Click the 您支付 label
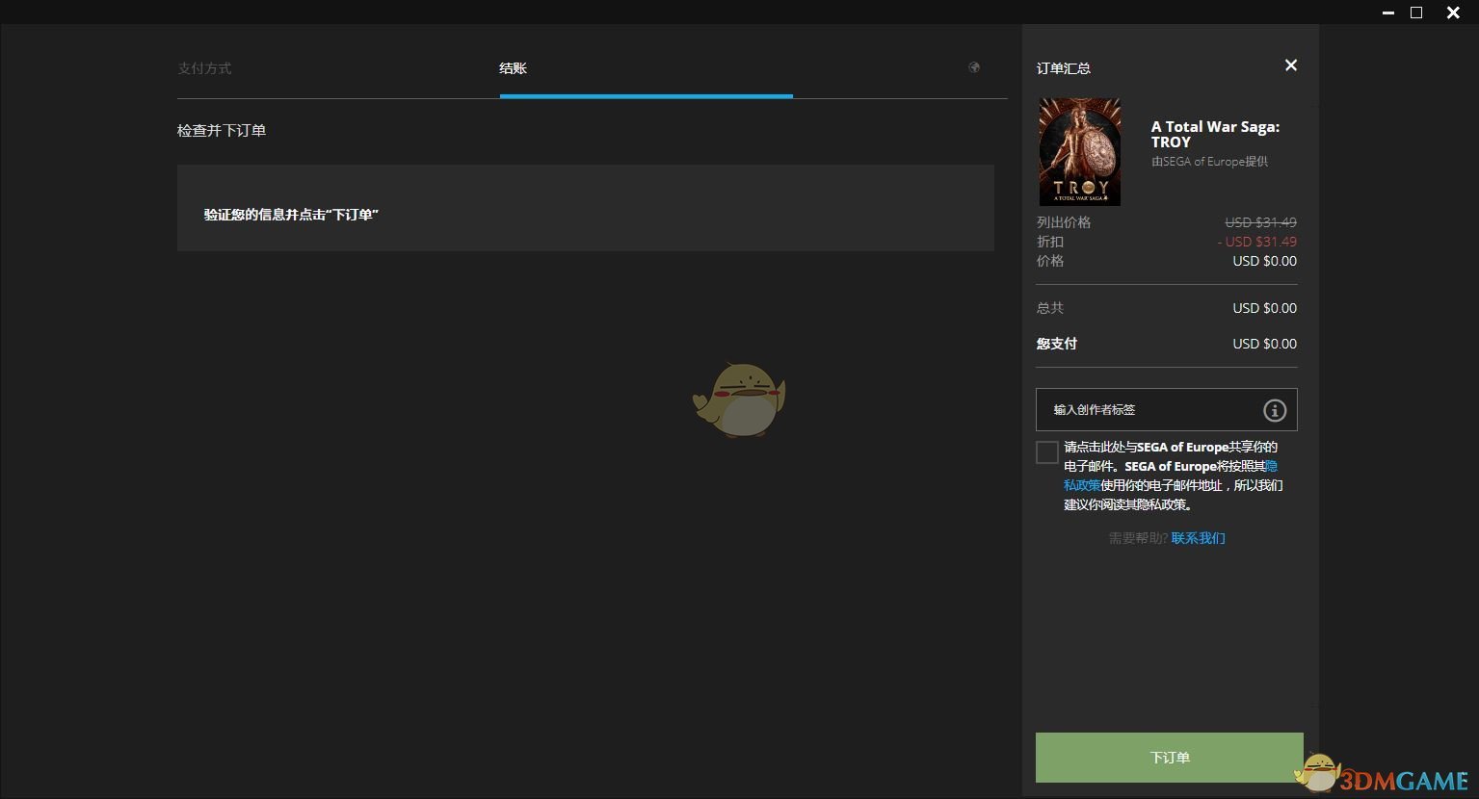Image resolution: width=1479 pixels, height=799 pixels. 1057,344
